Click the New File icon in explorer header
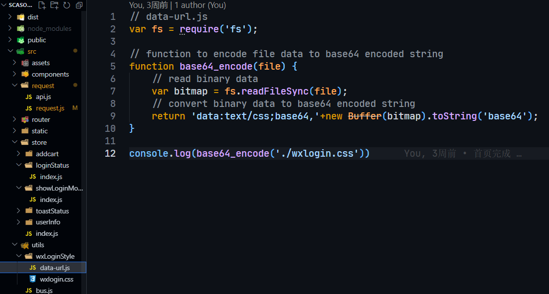The width and height of the screenshot is (549, 294). click(x=42, y=5)
